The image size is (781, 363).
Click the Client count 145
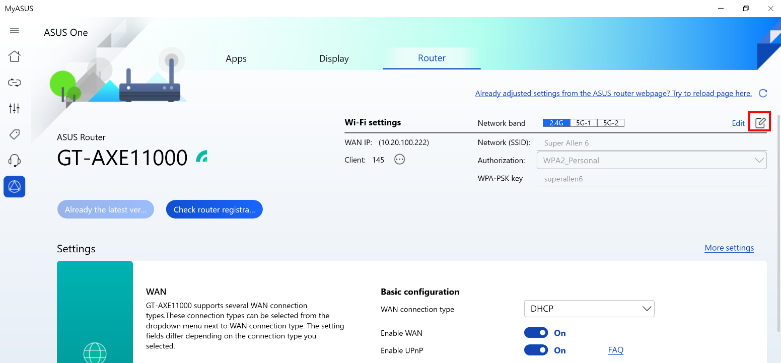point(378,160)
